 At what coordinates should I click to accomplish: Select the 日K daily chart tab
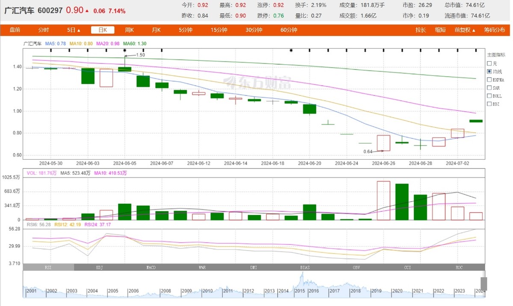coord(103,30)
